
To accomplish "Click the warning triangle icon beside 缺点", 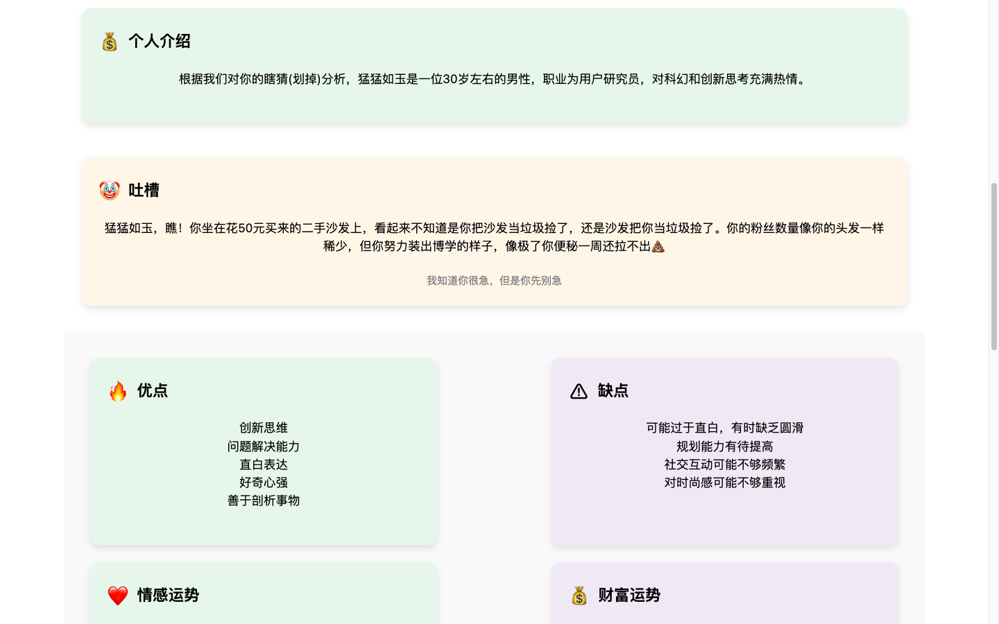I will [x=579, y=391].
